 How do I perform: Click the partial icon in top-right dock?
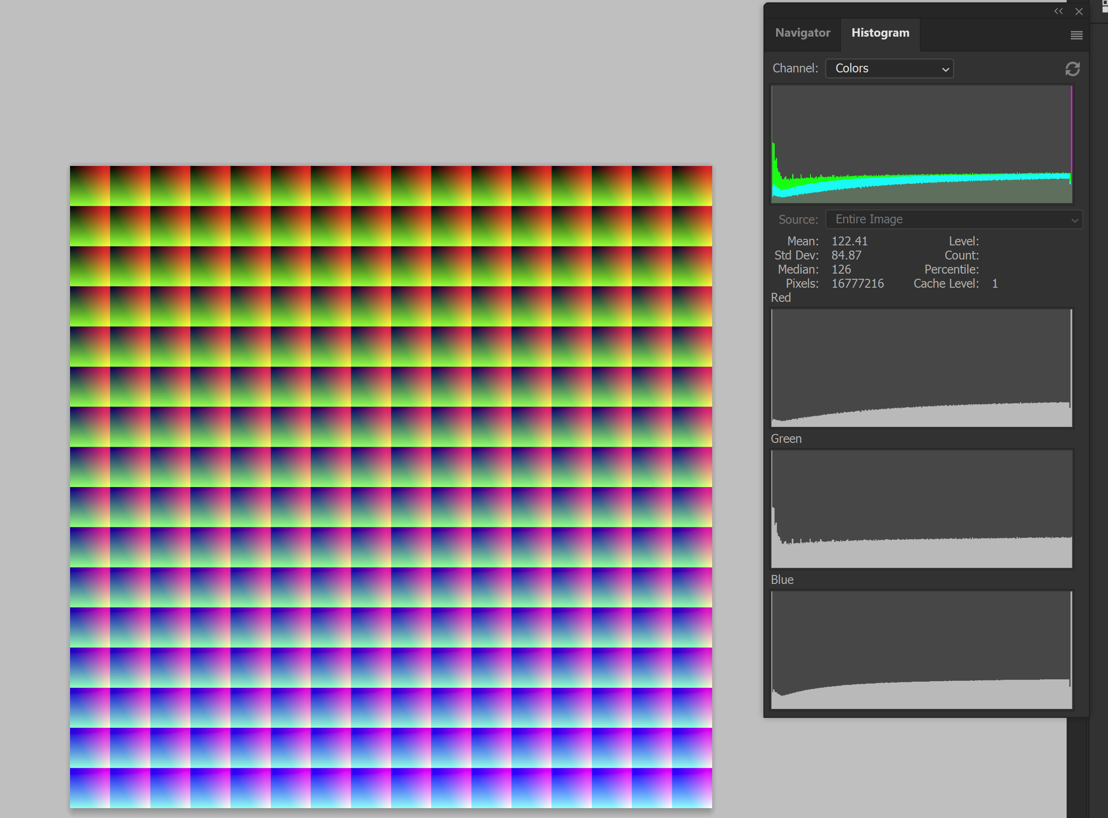coord(1104,6)
